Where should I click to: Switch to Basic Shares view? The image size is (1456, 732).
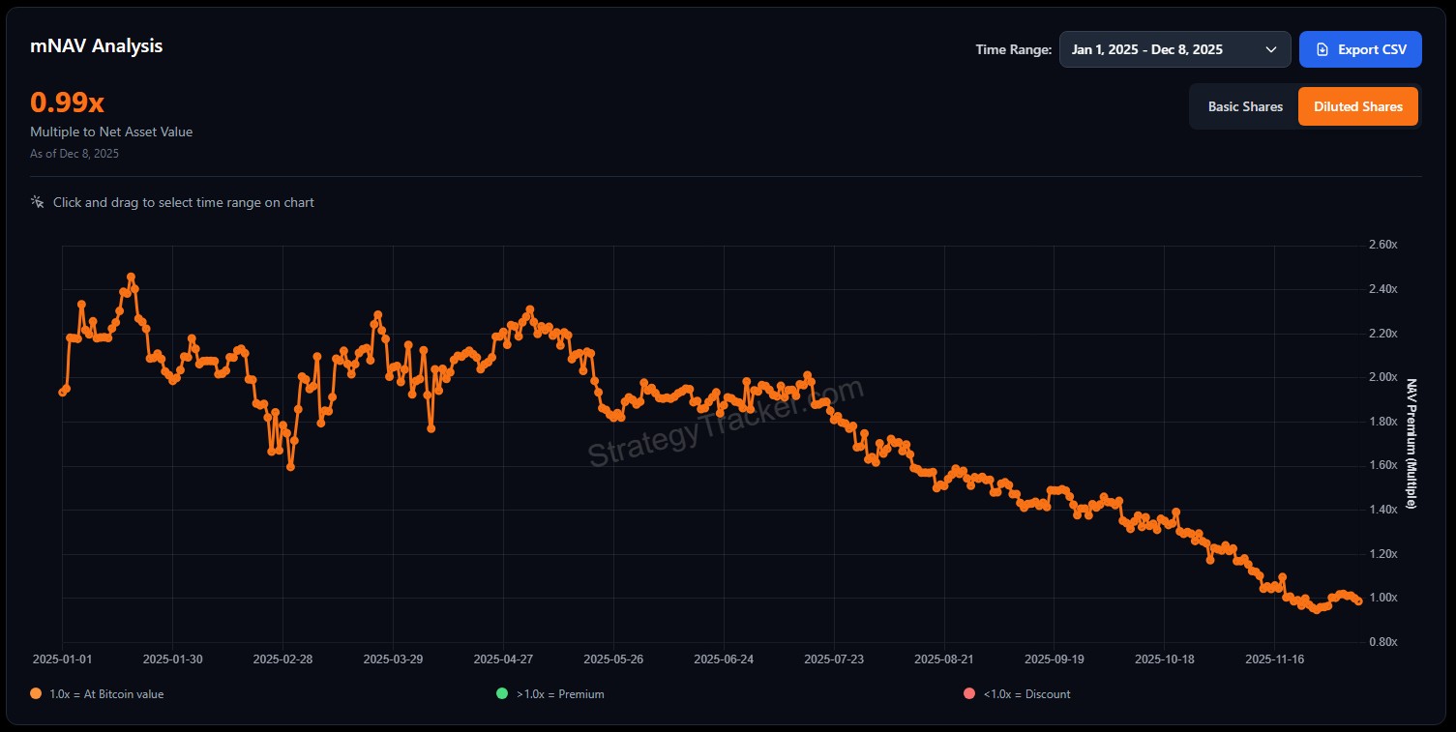1245,106
